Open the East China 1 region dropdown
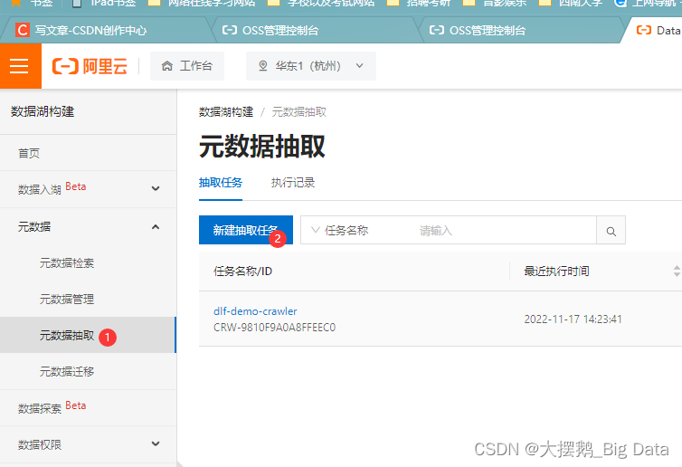 [311, 66]
